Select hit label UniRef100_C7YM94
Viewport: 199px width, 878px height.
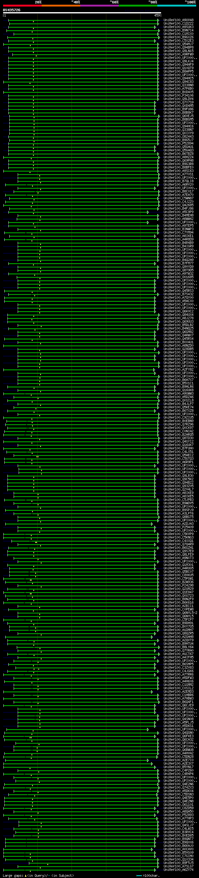pyautogui.click(x=178, y=232)
